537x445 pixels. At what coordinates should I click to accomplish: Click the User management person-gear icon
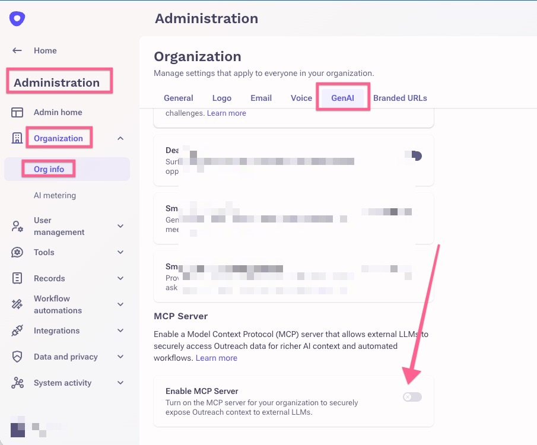[x=17, y=226]
